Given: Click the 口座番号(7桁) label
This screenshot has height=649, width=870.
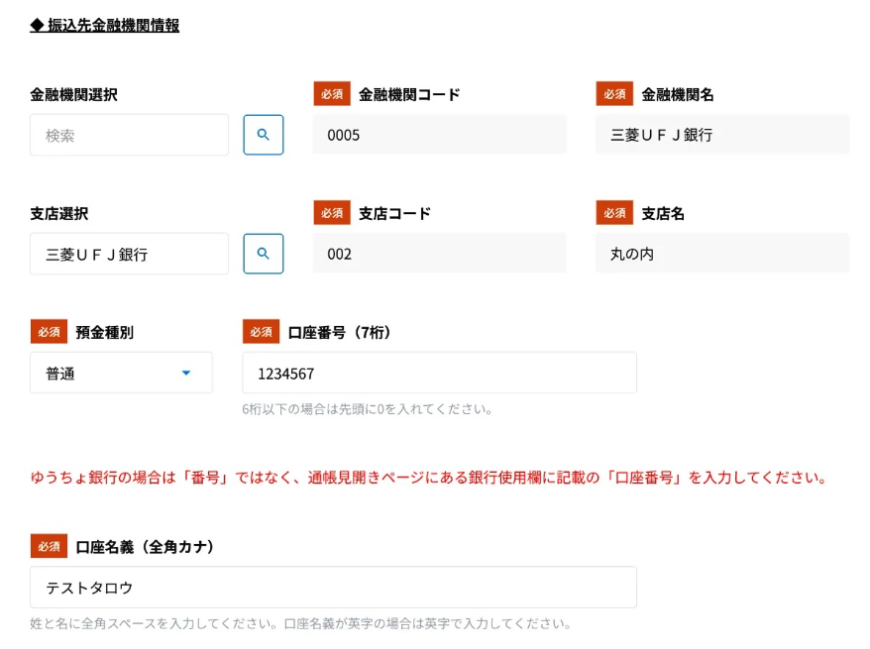Looking at the screenshot, I should [339, 333].
